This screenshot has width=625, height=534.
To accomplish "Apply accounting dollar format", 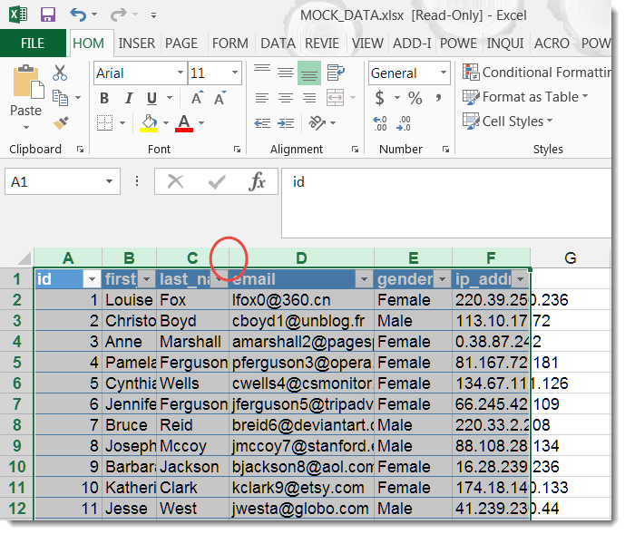I will (x=380, y=98).
